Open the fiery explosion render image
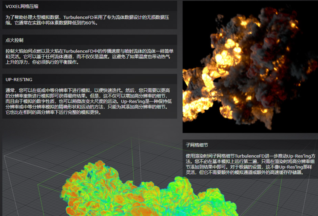The width and height of the screenshot is (318, 216). coord(250,67)
